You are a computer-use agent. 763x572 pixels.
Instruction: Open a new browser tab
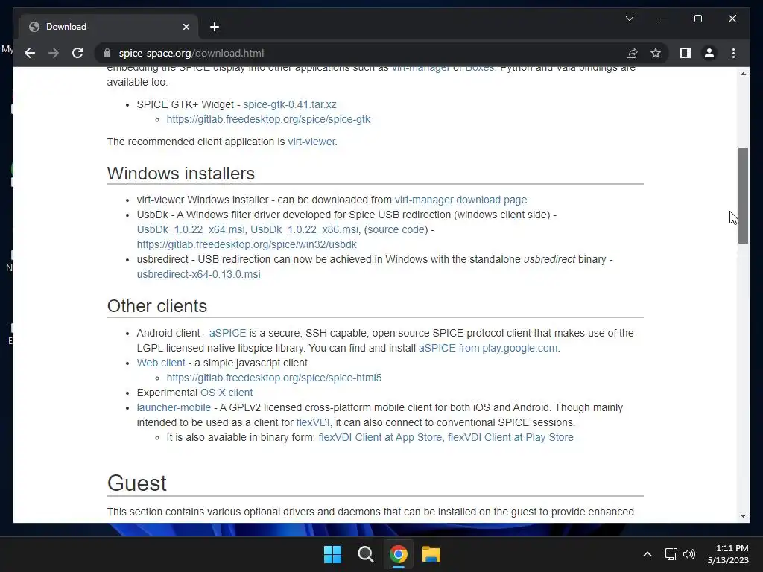(x=215, y=27)
